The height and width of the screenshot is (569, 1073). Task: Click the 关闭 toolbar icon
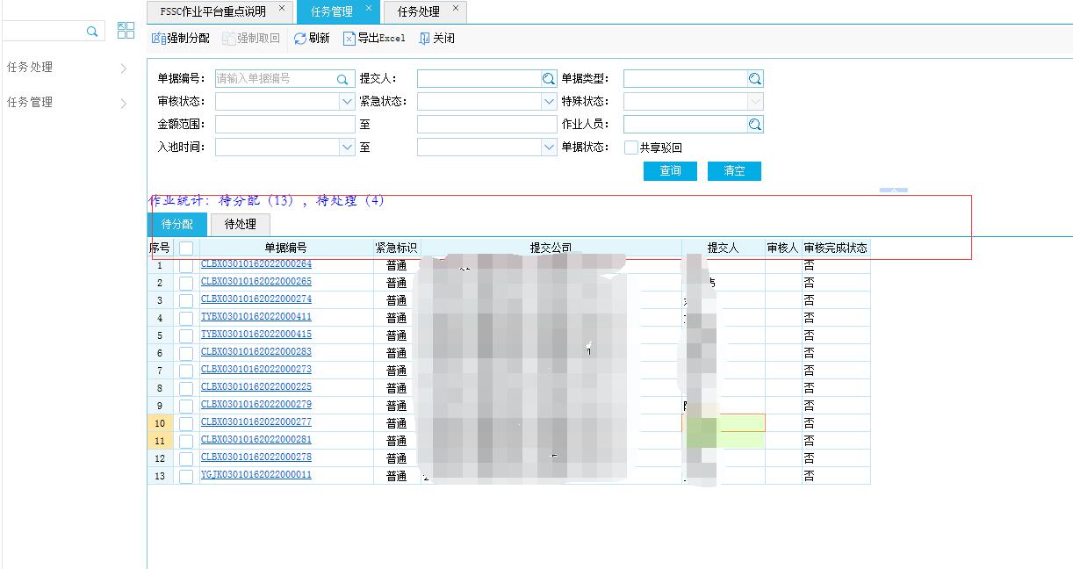[425, 39]
